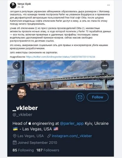122x158 pixels.
Task: Follow the _vkleber account
Action: (x=98, y=97)
